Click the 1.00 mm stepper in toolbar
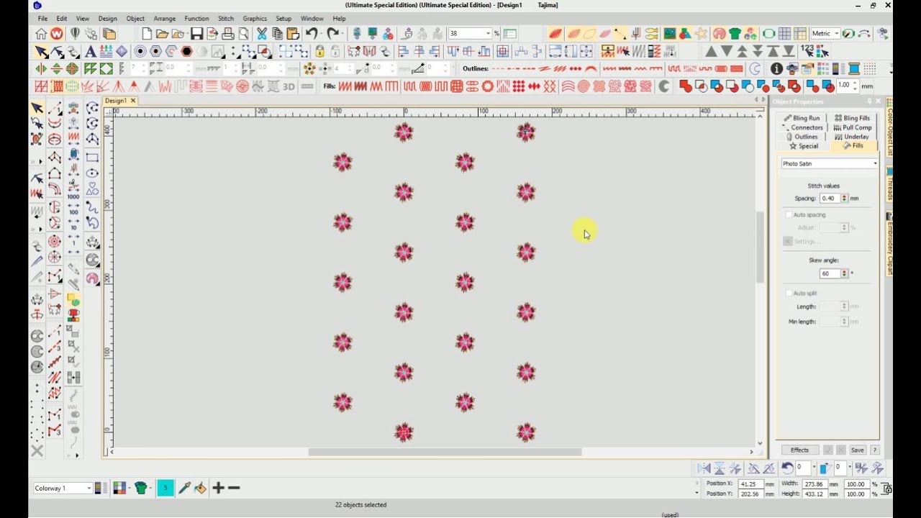Image resolution: width=921 pixels, height=518 pixels. click(856, 86)
